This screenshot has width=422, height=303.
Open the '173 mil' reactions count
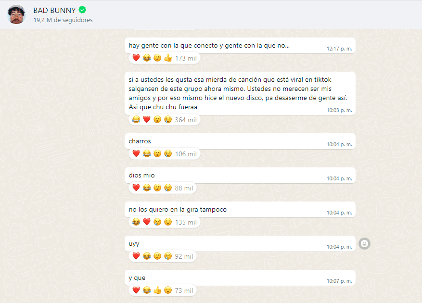[186, 58]
